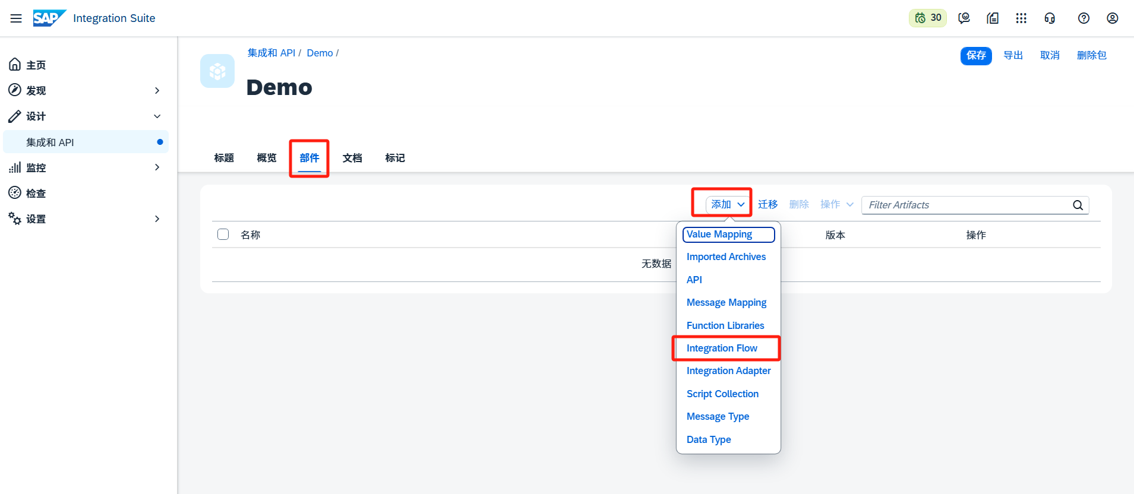Toggle the select-all checkbox beside 名称
Screen dimensions: 1134x494
point(223,235)
